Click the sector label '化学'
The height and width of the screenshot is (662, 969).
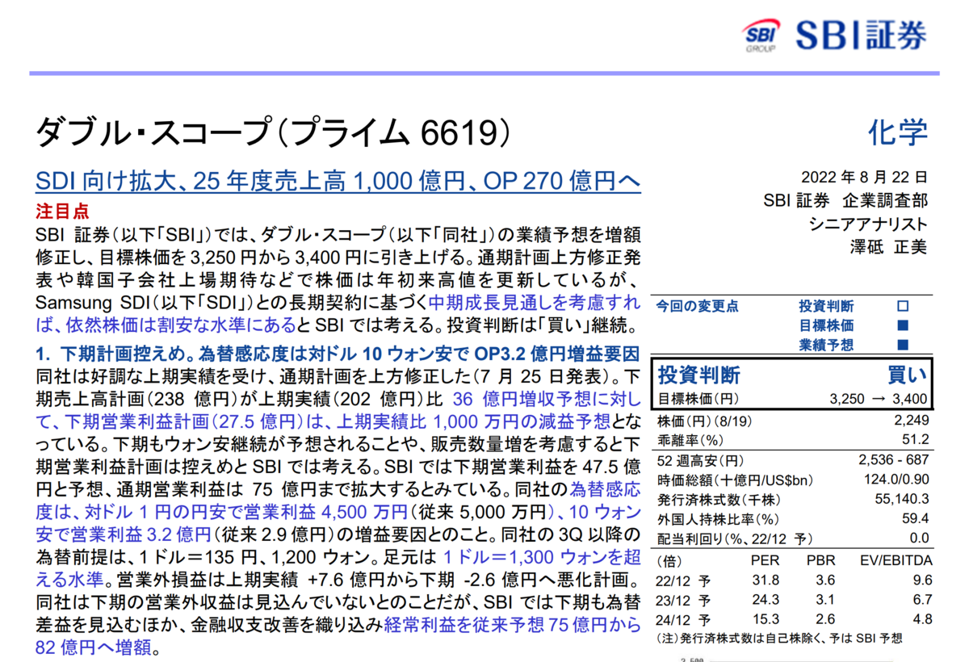(897, 132)
